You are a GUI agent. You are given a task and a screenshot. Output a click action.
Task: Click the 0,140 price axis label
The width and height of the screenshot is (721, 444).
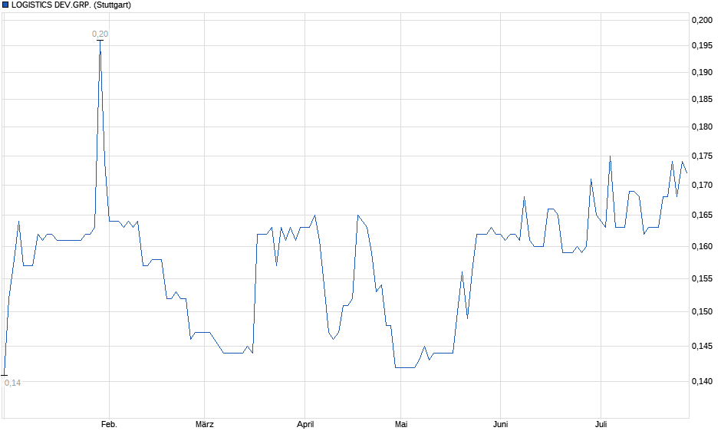tap(702, 381)
